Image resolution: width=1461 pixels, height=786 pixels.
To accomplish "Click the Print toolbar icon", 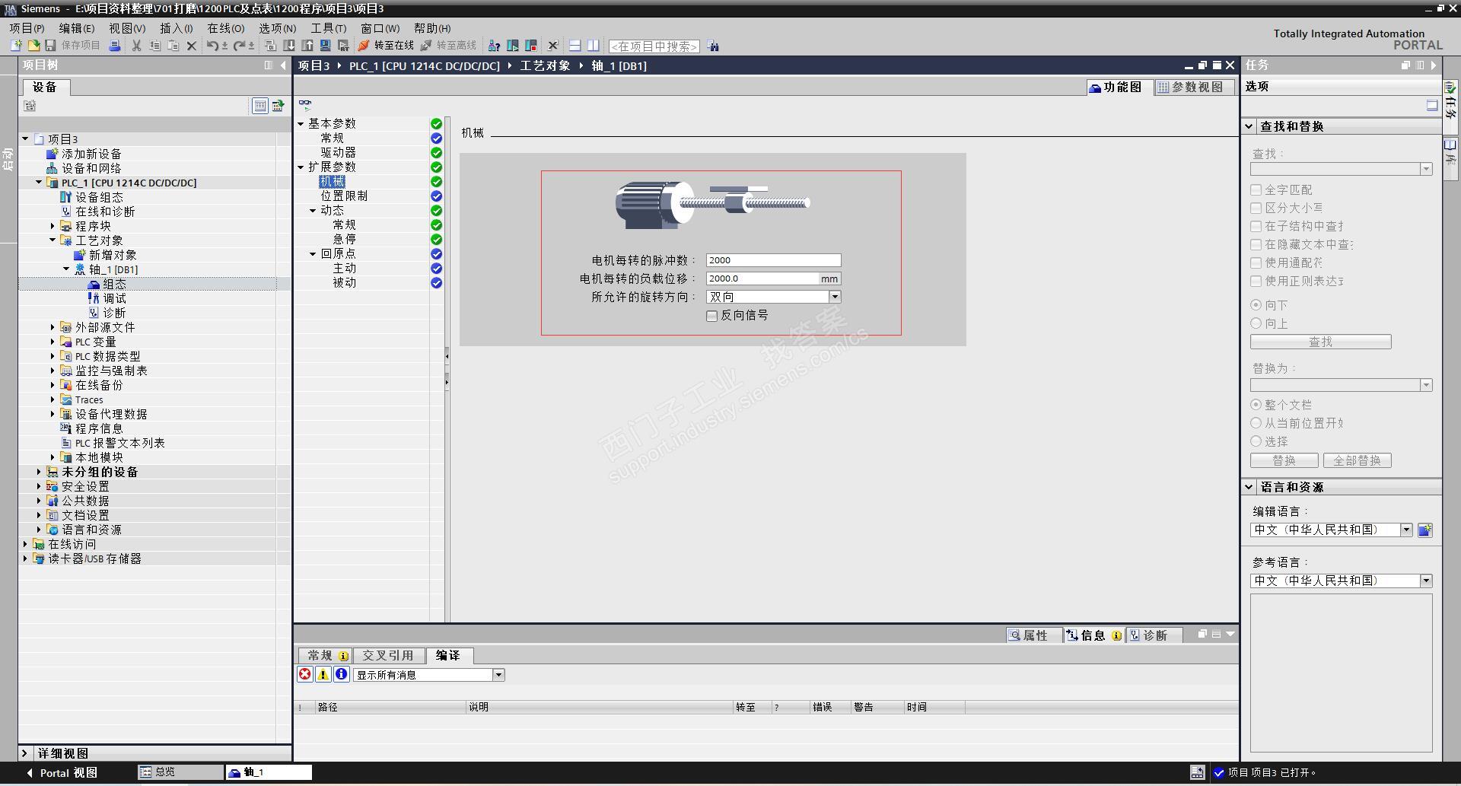I will [115, 46].
